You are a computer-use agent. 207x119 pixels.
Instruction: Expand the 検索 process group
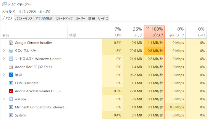pos(4,75)
